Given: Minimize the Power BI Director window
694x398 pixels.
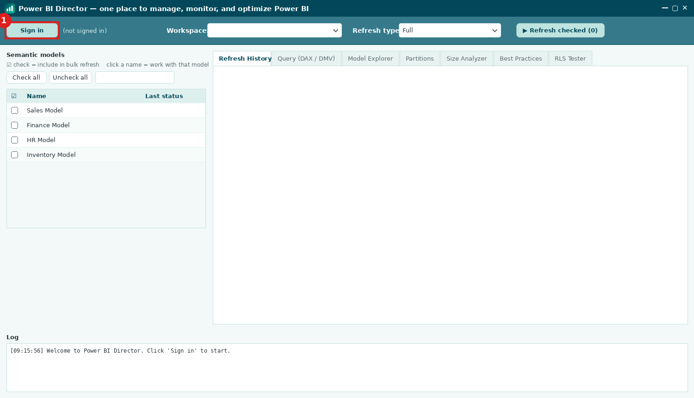Looking at the screenshot, I should tap(665, 8).
